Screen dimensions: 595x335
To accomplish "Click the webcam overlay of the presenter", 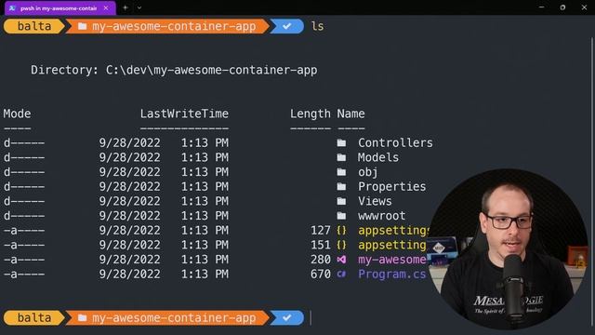I will click(509, 248).
